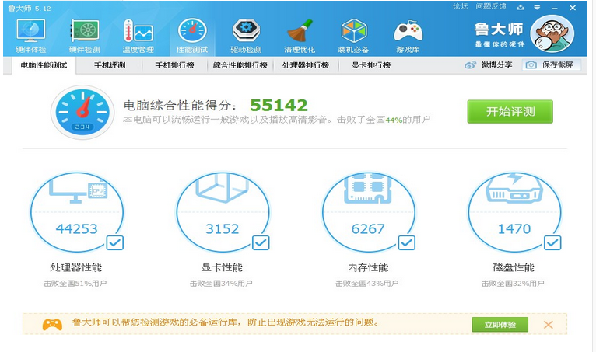596x352 pixels.
Task: Click the 磁盘性能 disk drive icon
Action: (x=514, y=188)
